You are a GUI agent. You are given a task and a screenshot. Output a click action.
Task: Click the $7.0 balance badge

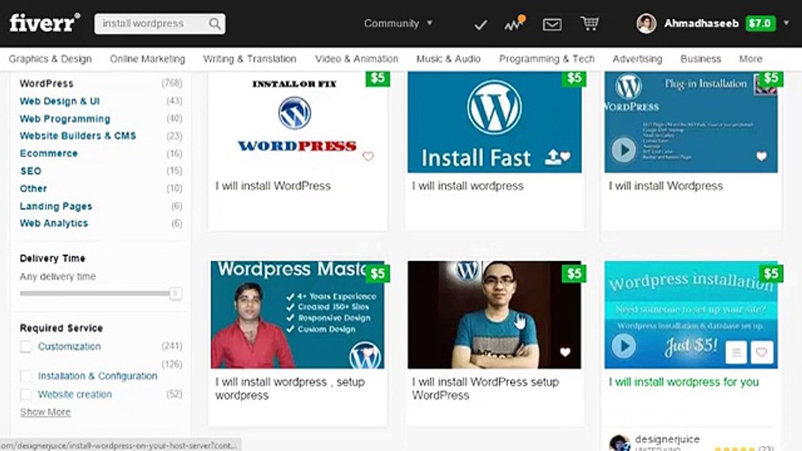coord(761,24)
